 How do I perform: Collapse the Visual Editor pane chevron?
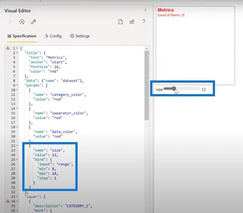(146, 10)
